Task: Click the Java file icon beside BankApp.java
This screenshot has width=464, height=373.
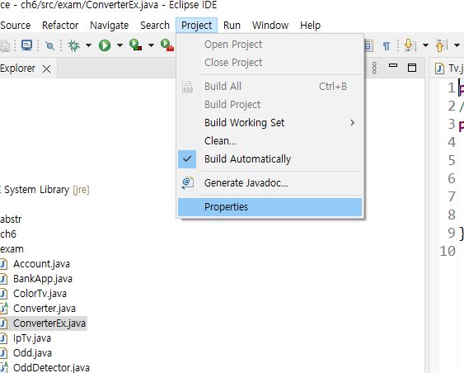Action: pos(3,279)
